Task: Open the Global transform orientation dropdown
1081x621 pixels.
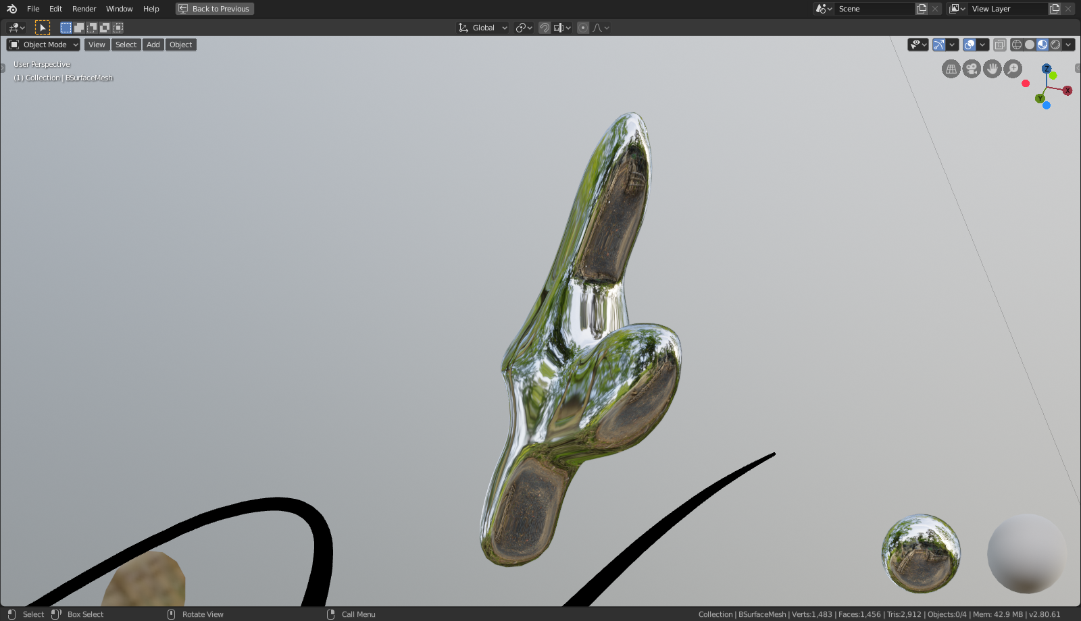Action: pos(482,28)
